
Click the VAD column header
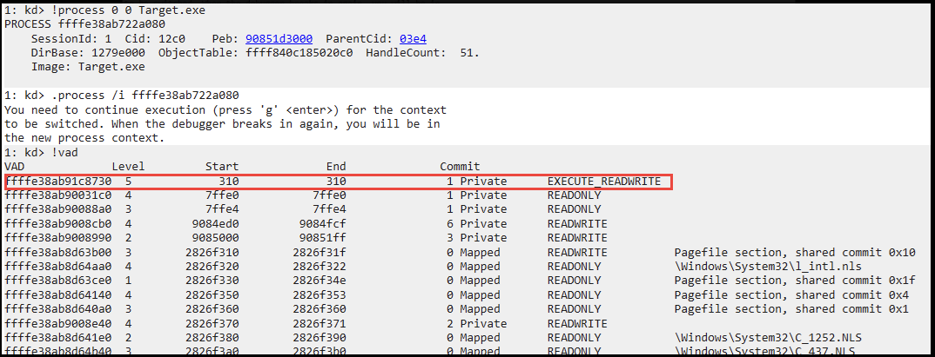[16, 167]
